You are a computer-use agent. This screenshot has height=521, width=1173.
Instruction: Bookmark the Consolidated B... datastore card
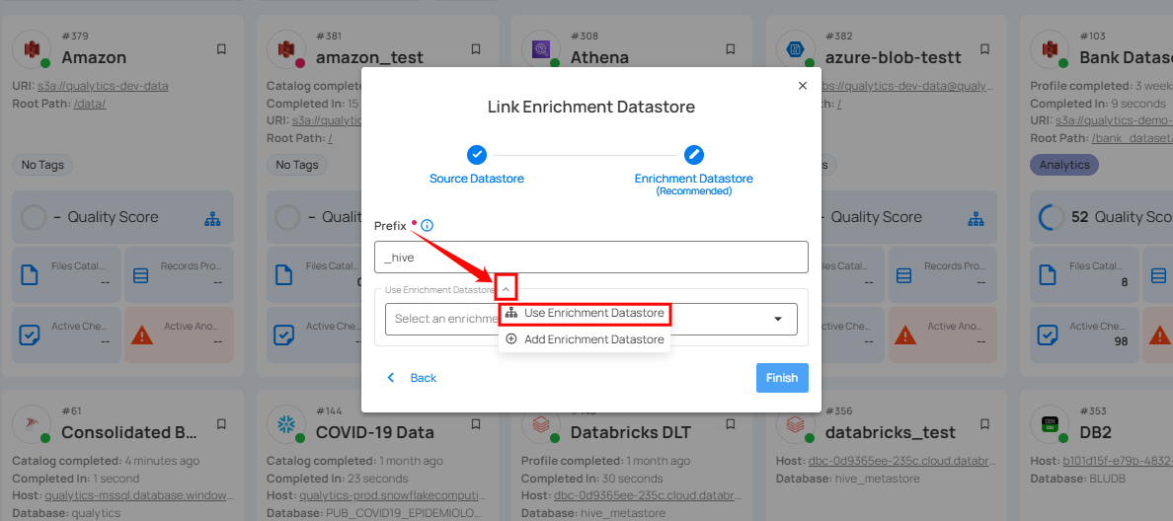point(221,423)
